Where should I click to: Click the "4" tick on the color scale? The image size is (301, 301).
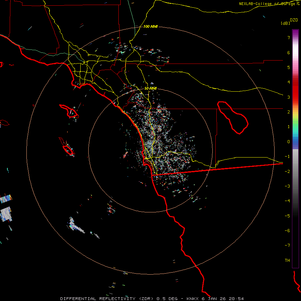[x=289, y=82]
